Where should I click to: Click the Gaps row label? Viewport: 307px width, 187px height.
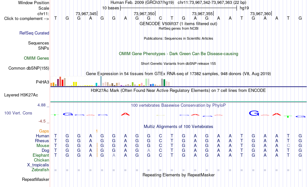[x=44, y=131]
